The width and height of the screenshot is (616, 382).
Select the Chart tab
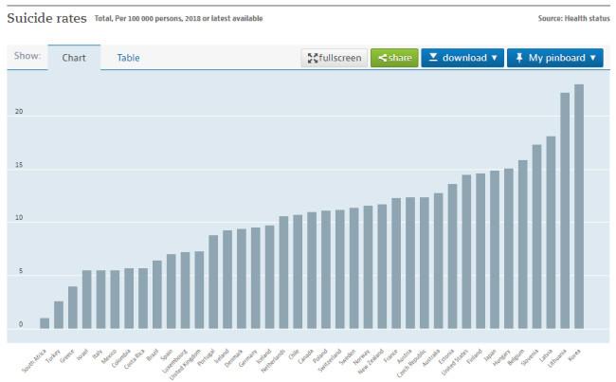74,58
